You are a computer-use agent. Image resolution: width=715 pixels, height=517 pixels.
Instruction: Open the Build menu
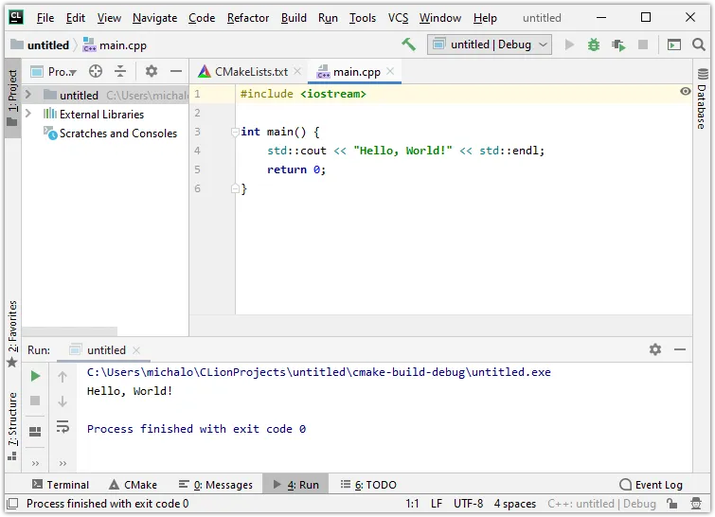click(294, 18)
